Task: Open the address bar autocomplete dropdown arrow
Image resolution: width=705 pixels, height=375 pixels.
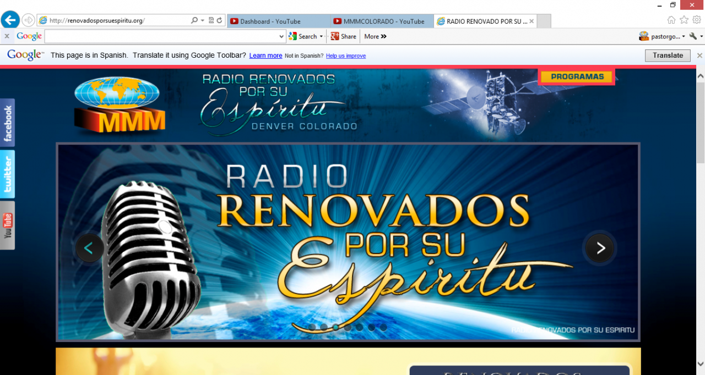Action: point(203,20)
